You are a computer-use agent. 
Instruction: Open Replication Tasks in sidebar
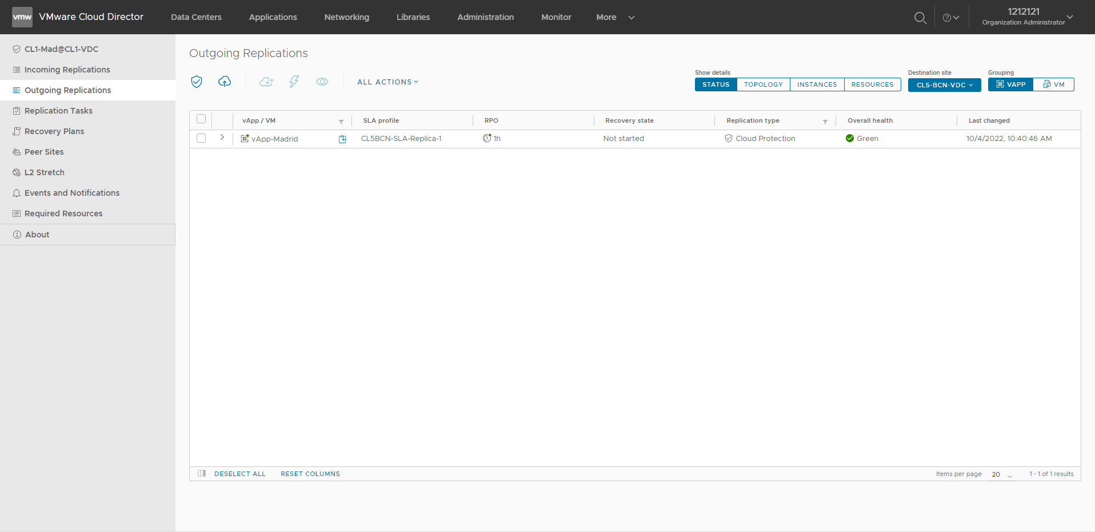[x=87, y=111]
